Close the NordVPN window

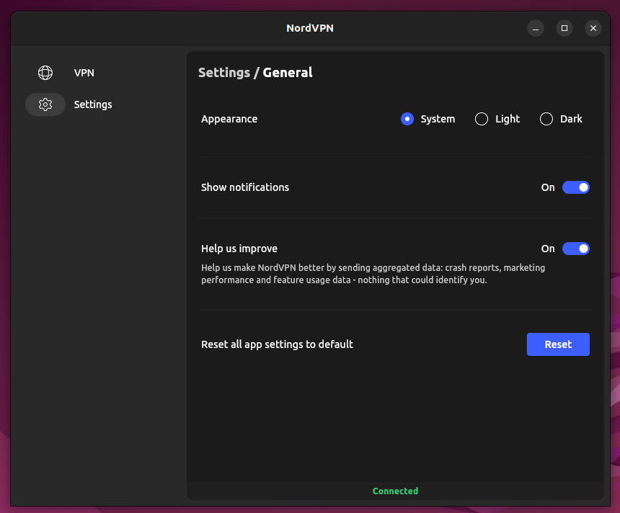(x=593, y=28)
